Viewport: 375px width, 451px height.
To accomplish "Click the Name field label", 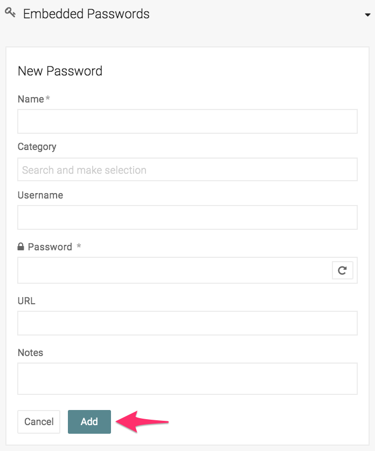I will [31, 99].
